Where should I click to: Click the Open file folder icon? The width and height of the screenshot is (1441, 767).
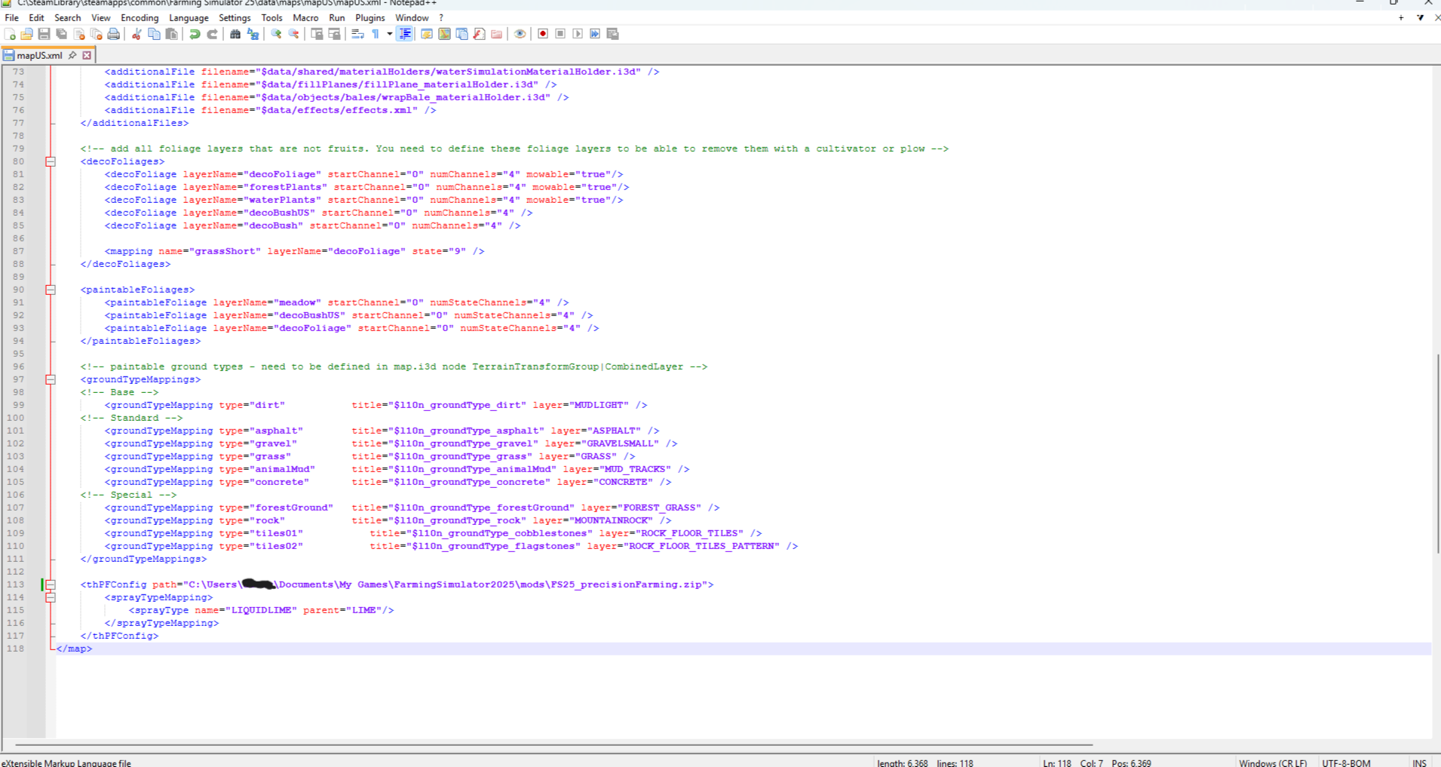(26, 34)
